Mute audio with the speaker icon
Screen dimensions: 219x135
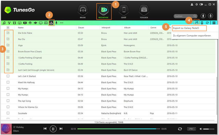[x=201, y=129]
